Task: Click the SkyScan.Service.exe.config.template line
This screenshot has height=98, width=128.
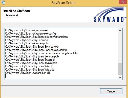Action: 41,53
